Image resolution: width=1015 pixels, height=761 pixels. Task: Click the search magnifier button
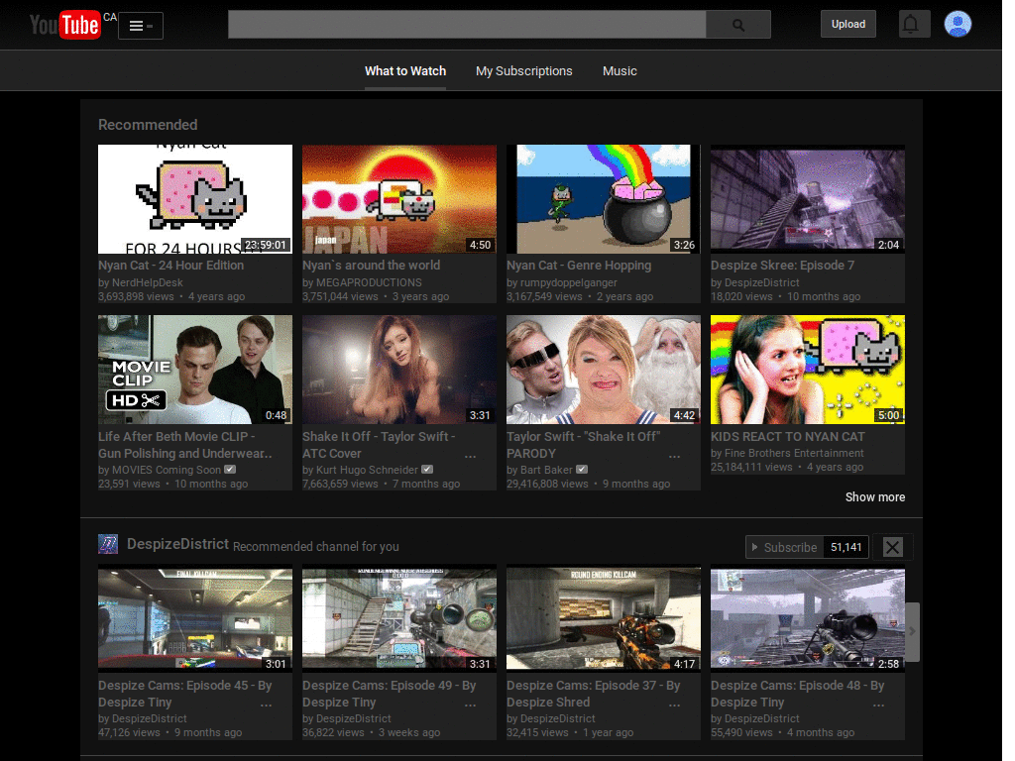tap(737, 25)
